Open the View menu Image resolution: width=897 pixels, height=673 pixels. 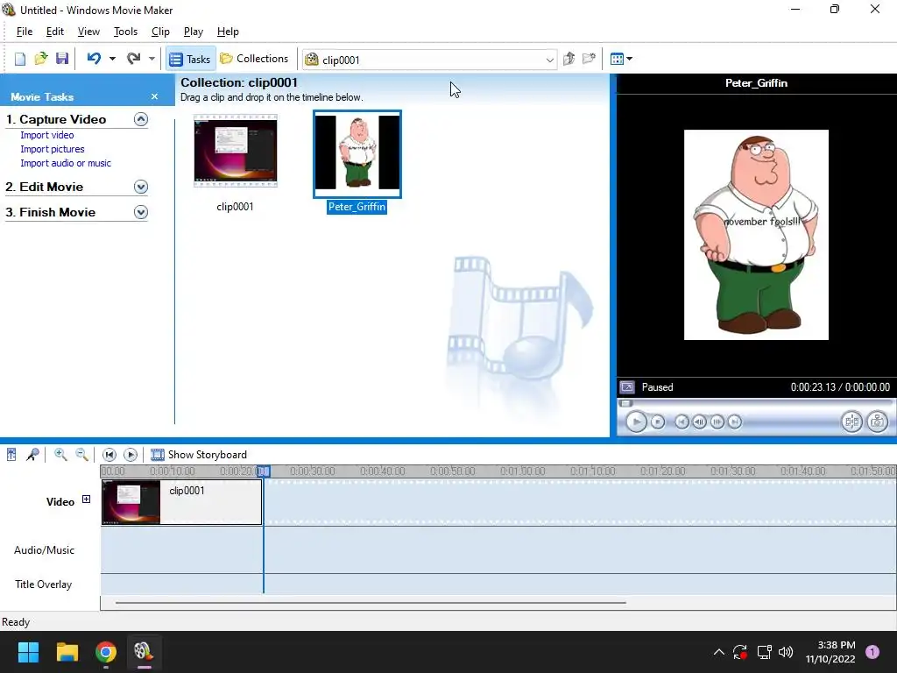pos(88,32)
